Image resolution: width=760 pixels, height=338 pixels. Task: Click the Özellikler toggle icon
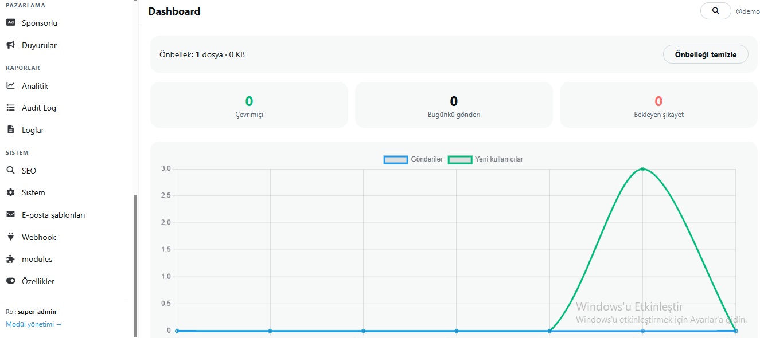pyautogui.click(x=10, y=281)
